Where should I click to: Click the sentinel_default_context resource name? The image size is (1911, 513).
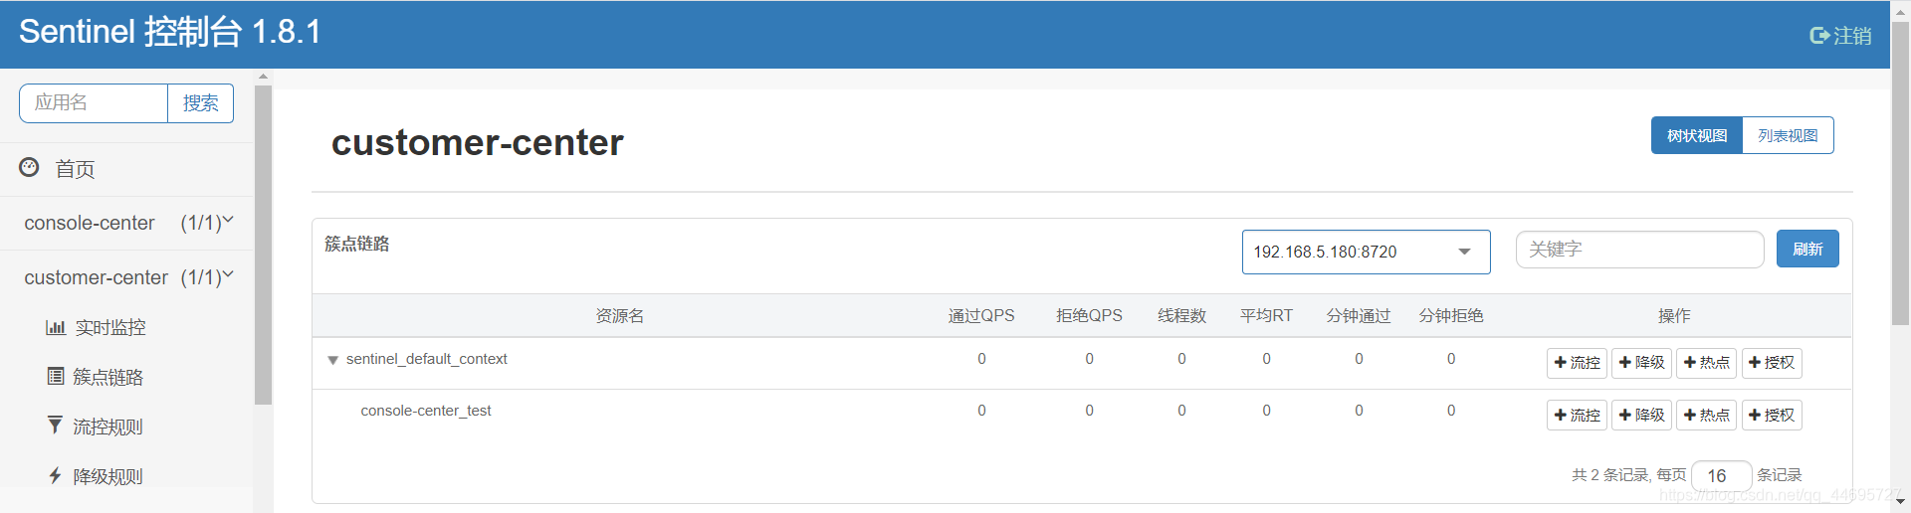426,359
